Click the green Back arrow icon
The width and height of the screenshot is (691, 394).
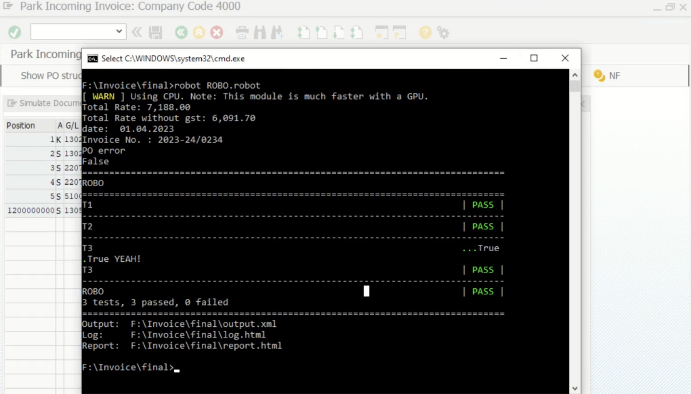[181, 32]
